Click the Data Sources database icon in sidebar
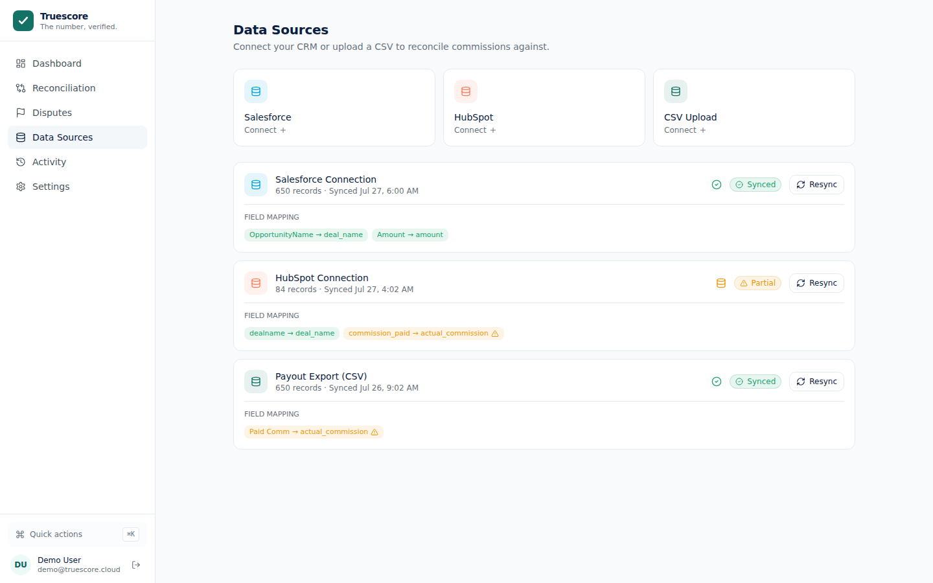This screenshot has width=933, height=583. click(21, 137)
